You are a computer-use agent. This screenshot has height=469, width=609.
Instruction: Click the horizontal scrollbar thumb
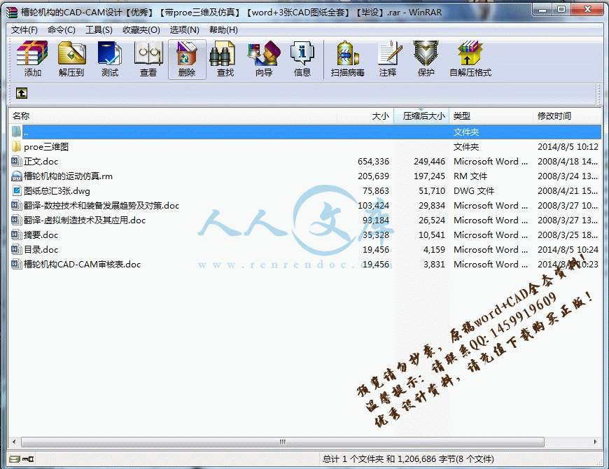282,442
